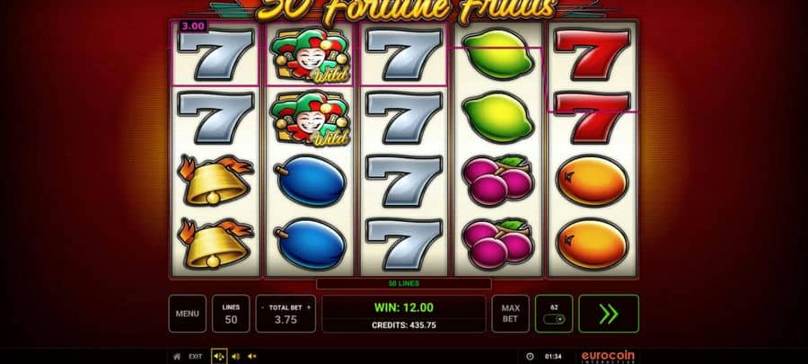Click the eurocoin interactive logo
The image size is (808, 364).
point(608,356)
